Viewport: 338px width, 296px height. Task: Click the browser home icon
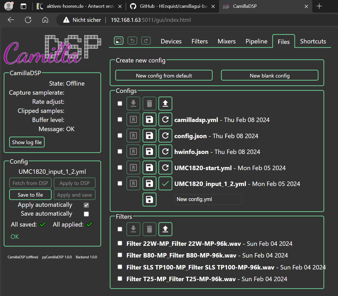tap(45, 20)
